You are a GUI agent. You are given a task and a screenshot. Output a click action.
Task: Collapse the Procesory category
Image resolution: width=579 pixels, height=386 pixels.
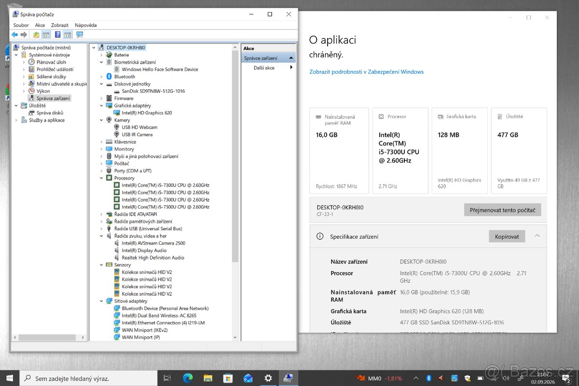pyautogui.click(x=101, y=178)
